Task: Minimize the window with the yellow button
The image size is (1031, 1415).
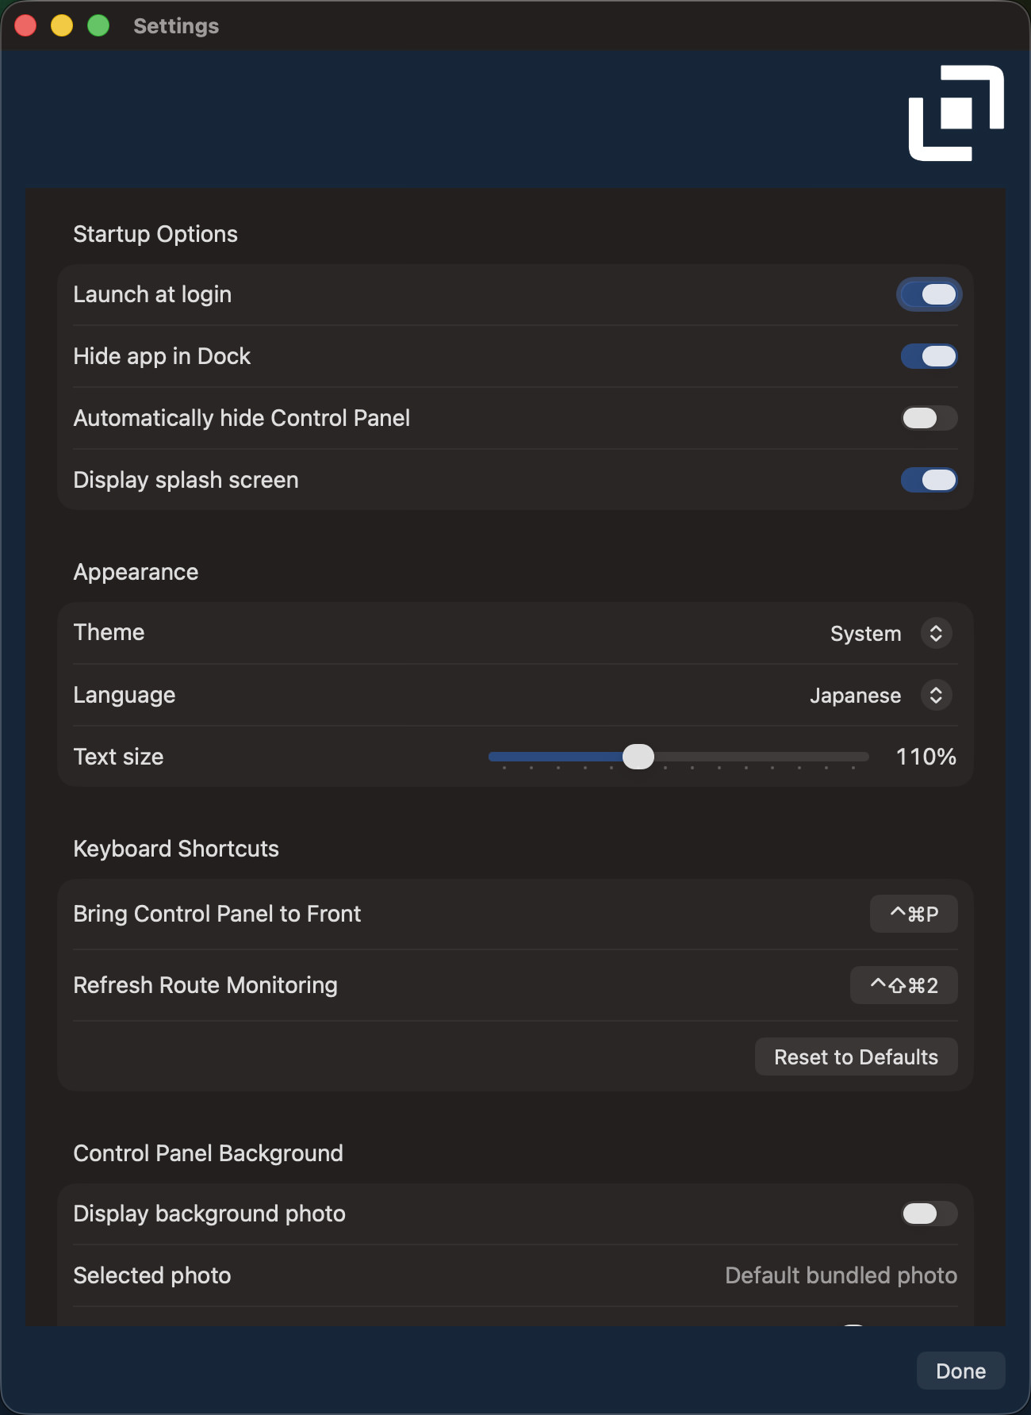Action: tap(62, 26)
